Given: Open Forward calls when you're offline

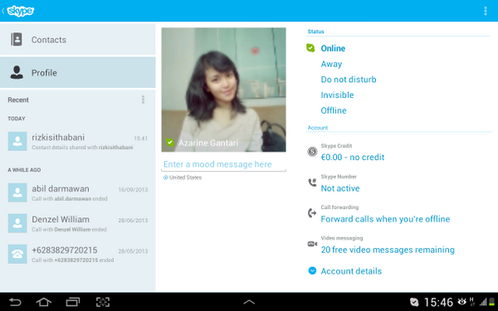Looking at the screenshot, I should 385,219.
